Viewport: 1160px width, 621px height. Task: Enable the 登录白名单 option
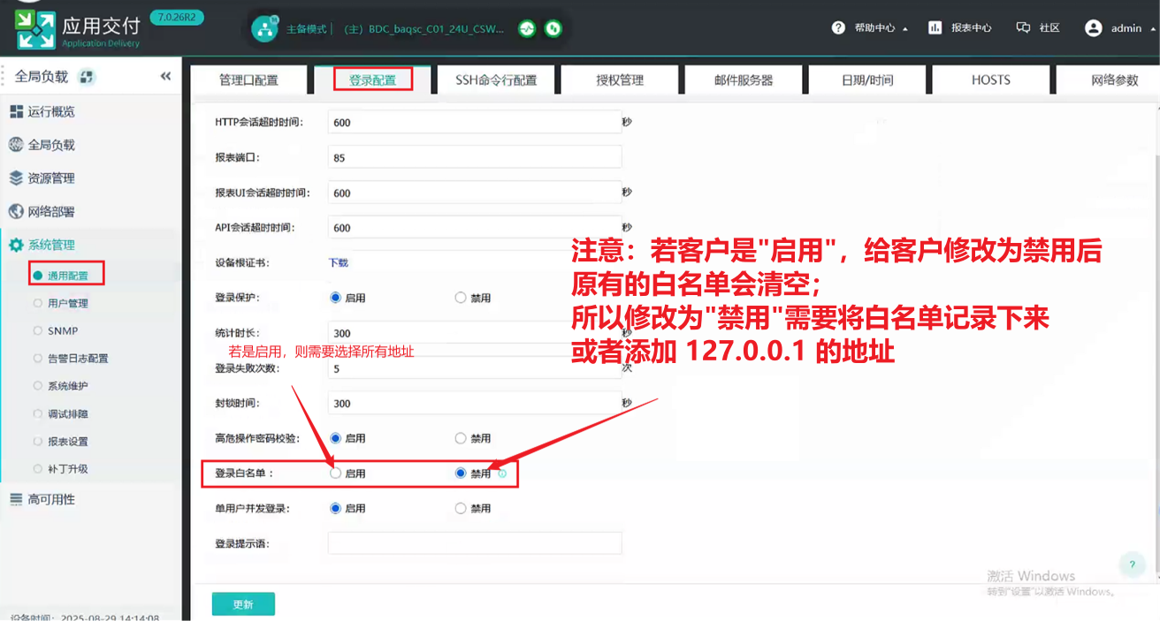(336, 473)
